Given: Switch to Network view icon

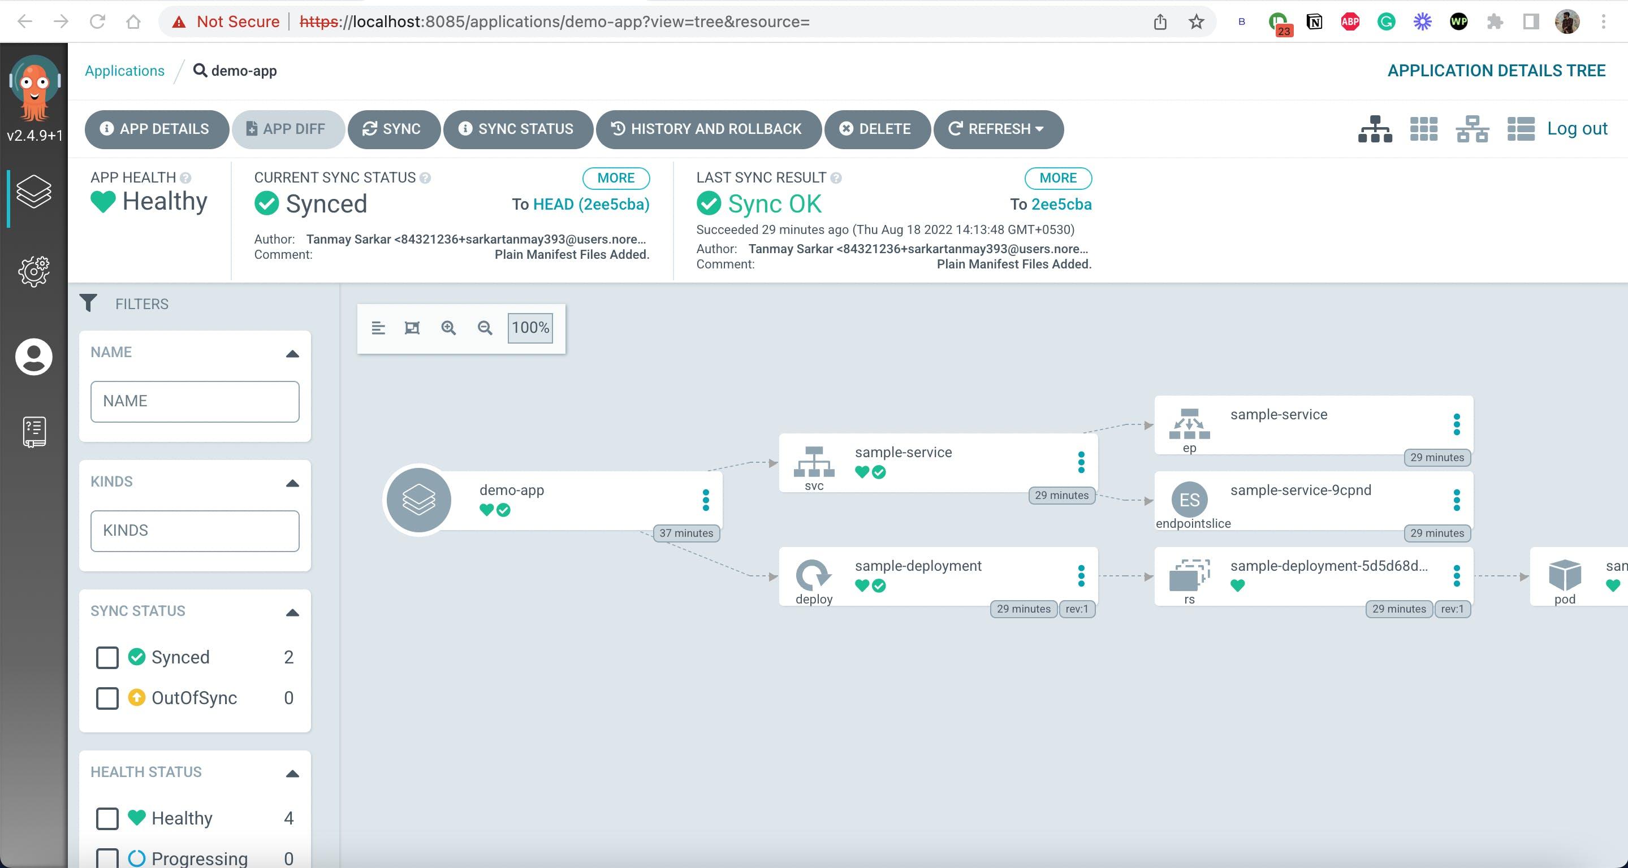Looking at the screenshot, I should (1472, 129).
